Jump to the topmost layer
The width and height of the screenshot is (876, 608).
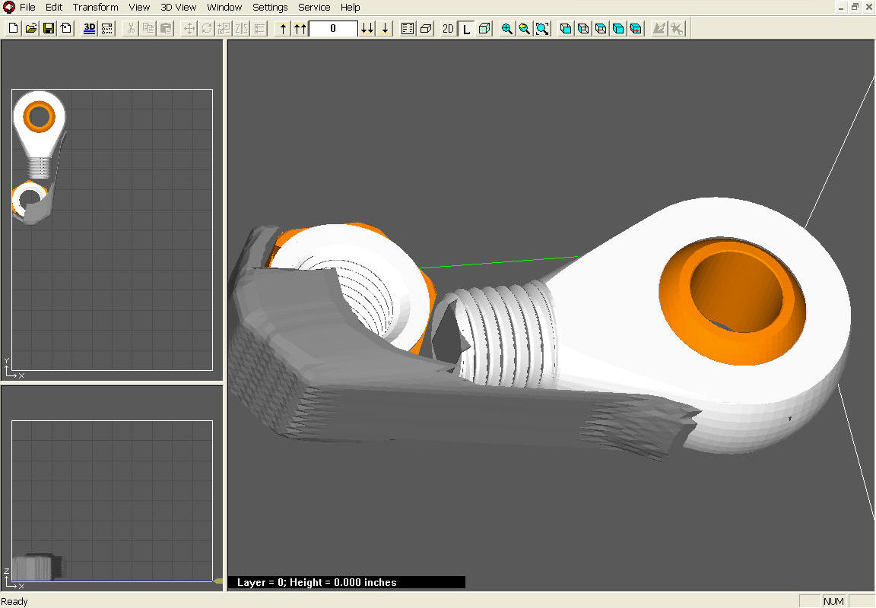click(x=300, y=28)
